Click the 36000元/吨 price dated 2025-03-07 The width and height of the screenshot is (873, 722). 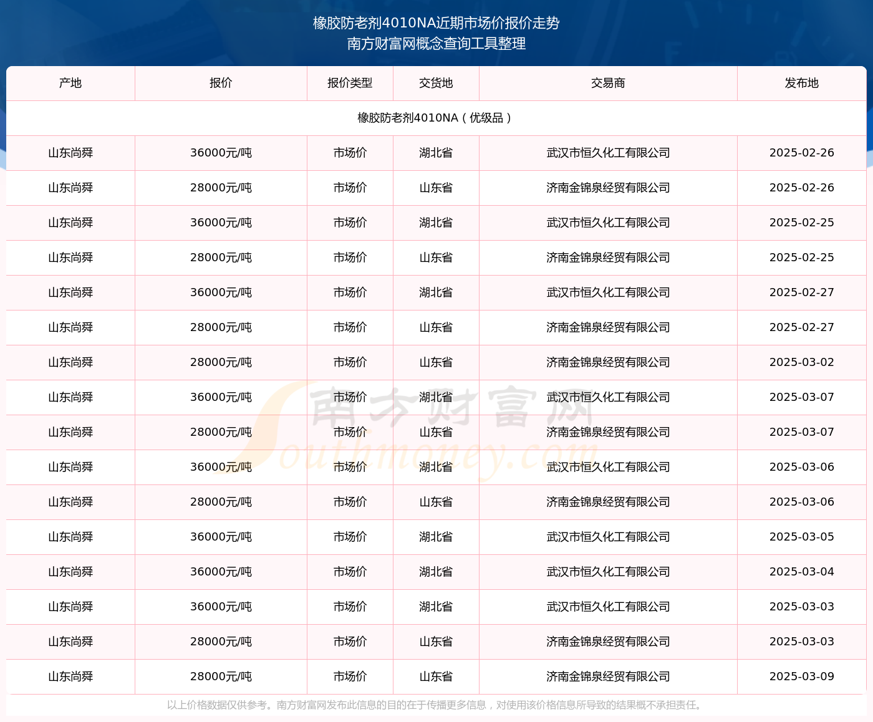221,397
